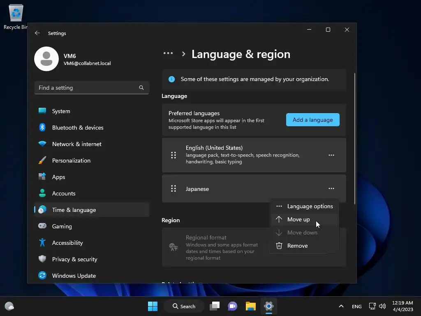Open the Accounts settings category

click(x=92, y=193)
